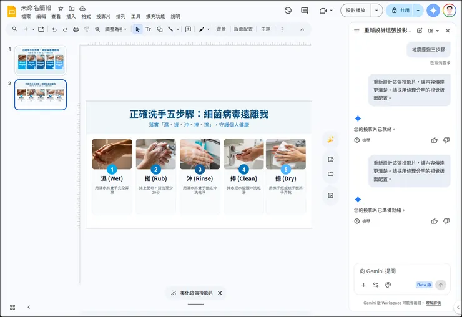Switch to grid view of slides
462x317 pixels.
pyautogui.click(x=12, y=307)
